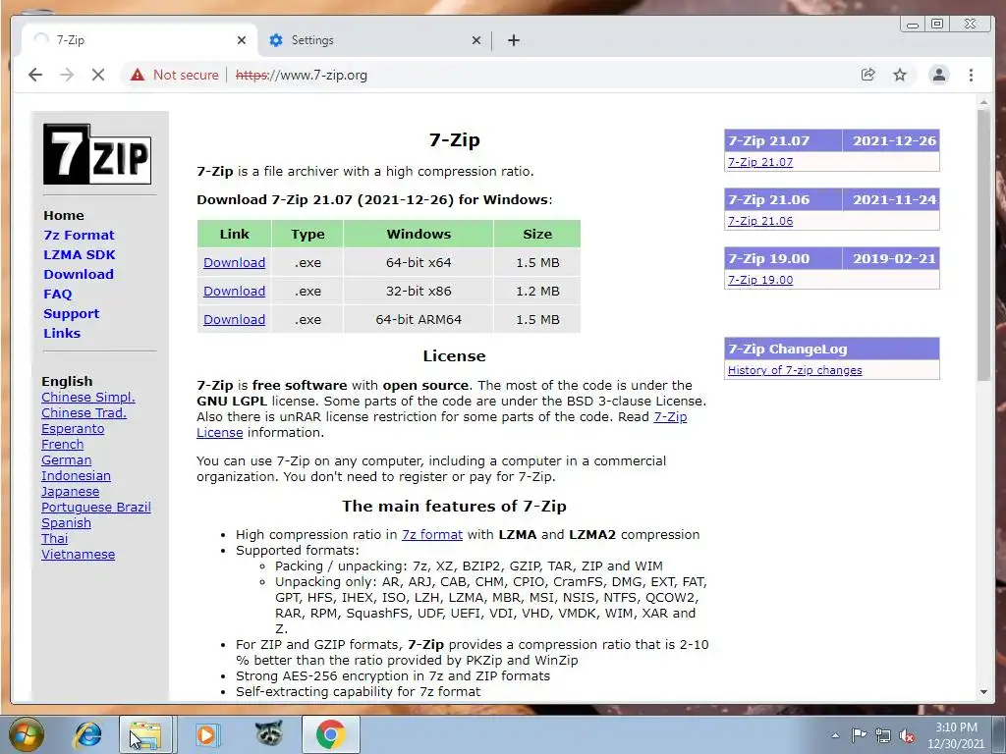This screenshot has height=754, width=1006.
Task: Open the 7z format link in features
Action: pos(432,535)
